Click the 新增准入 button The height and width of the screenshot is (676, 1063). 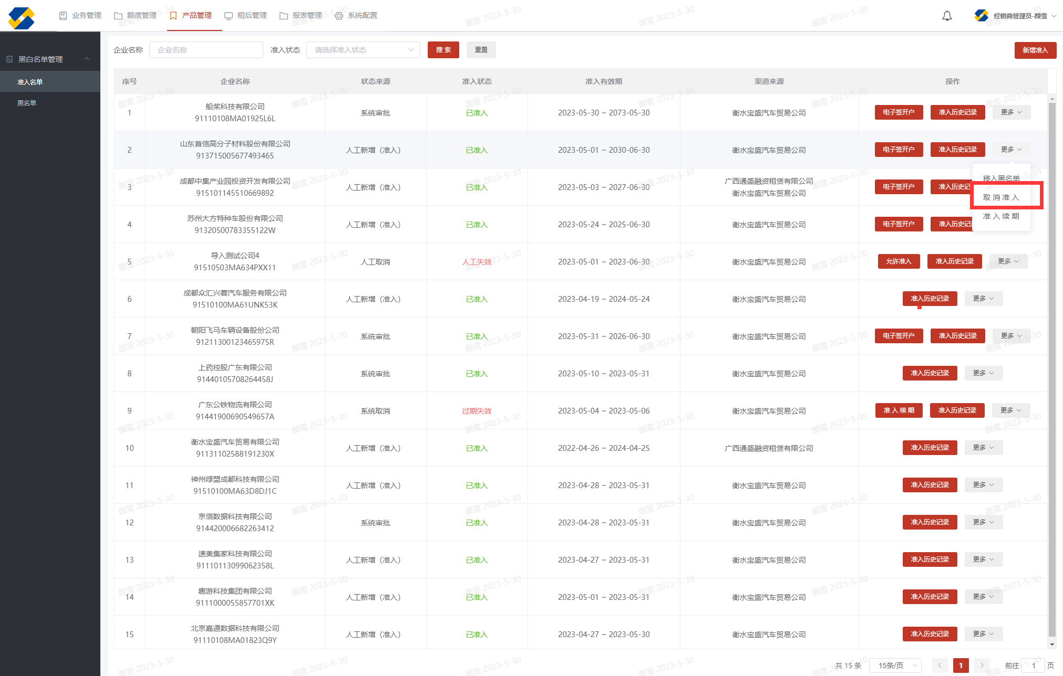pos(1035,50)
